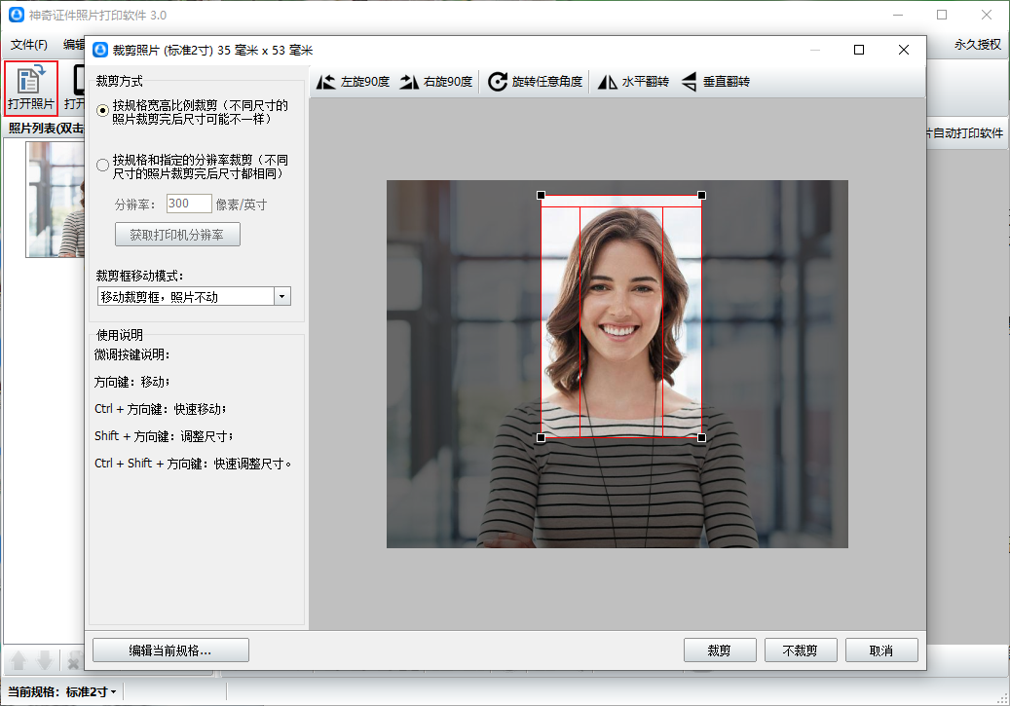Select crop by aspect ratio radio option
This screenshot has height=706, width=1010.
[103, 111]
